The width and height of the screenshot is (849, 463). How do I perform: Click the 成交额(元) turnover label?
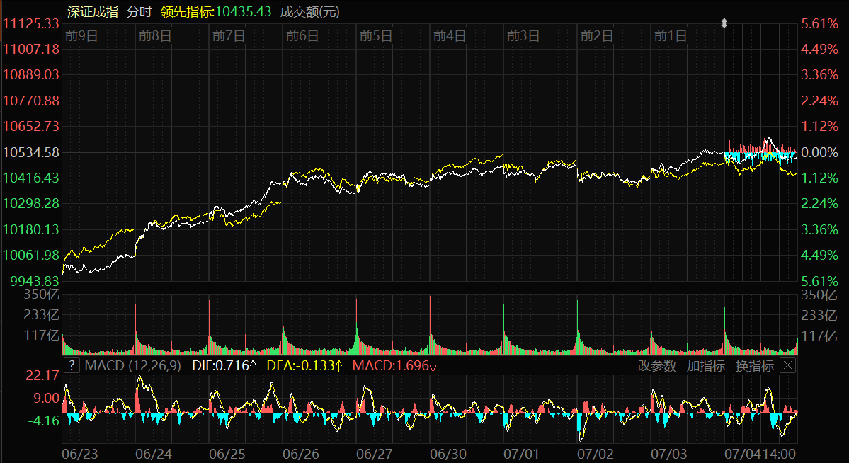(x=309, y=12)
